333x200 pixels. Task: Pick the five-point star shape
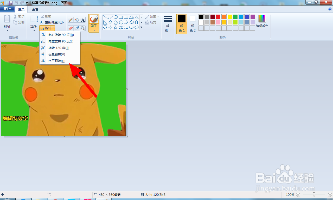point(116,27)
